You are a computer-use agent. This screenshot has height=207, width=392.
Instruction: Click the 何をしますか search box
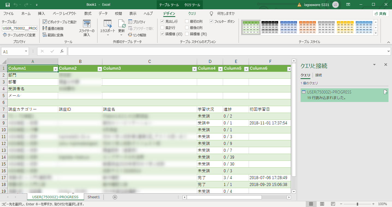pos(226,13)
